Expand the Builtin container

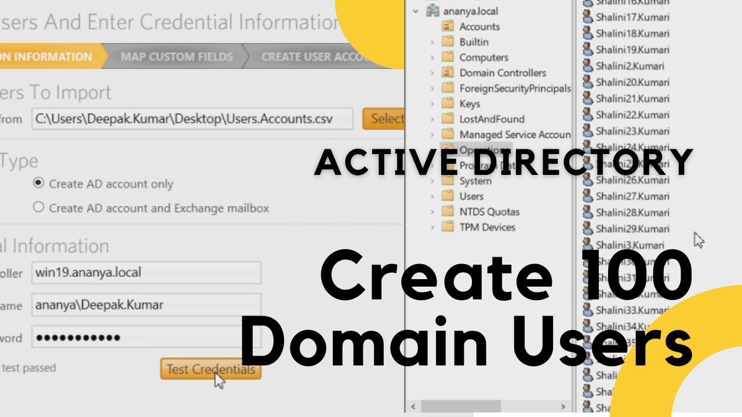tap(432, 42)
